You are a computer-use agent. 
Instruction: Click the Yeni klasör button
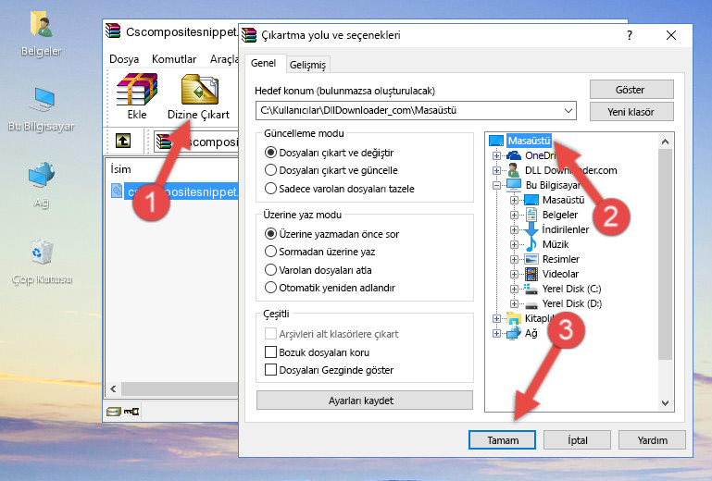[631, 112]
